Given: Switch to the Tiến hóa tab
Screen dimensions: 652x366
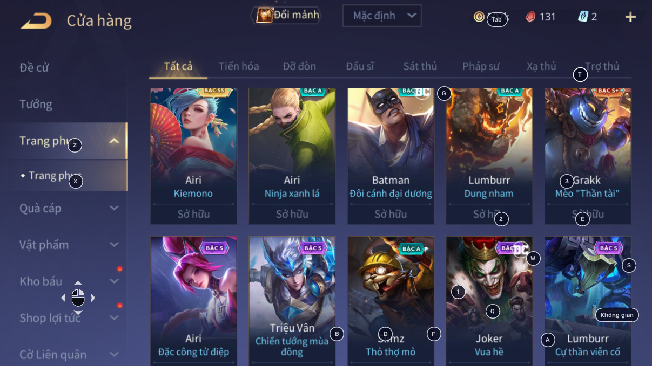Looking at the screenshot, I should pos(239,66).
